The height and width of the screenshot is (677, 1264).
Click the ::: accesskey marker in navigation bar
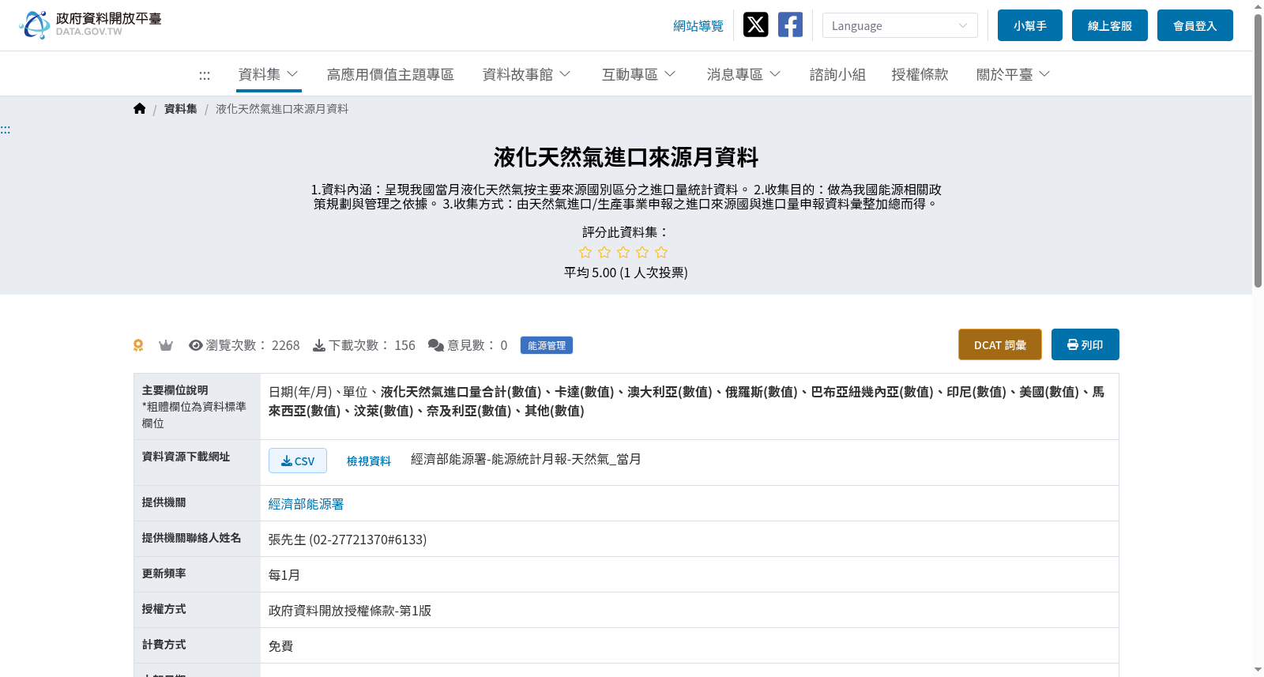[205, 75]
